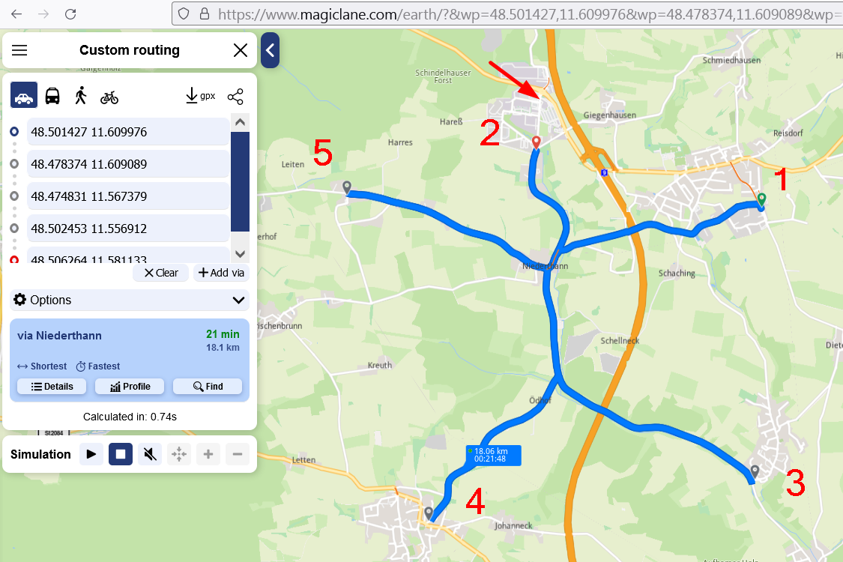Click the last waypoint red circle marker
This screenshot has height=562, width=843.
[x=14, y=260]
